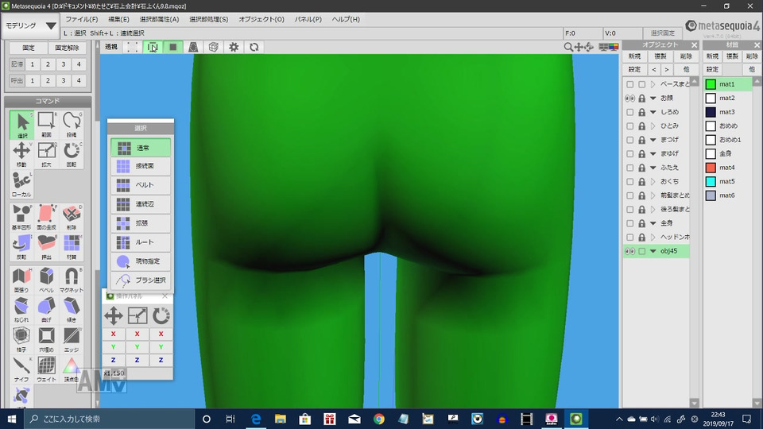Select ベルト selection mode
This screenshot has height=429, width=763.
[141, 185]
